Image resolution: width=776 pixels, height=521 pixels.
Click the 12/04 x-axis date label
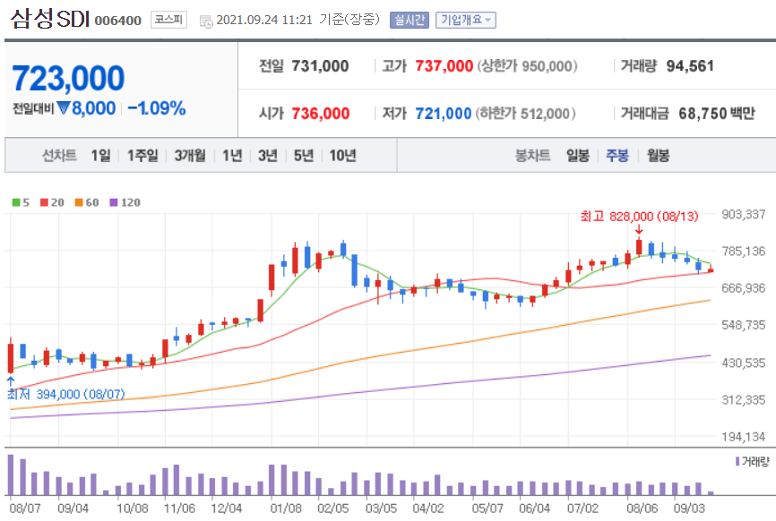(226, 508)
